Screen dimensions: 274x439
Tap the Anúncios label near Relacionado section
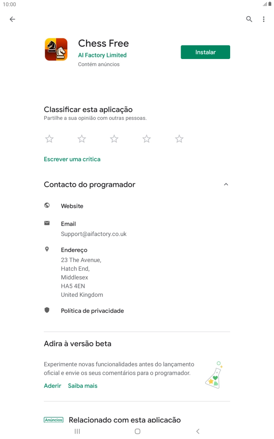click(x=53, y=419)
